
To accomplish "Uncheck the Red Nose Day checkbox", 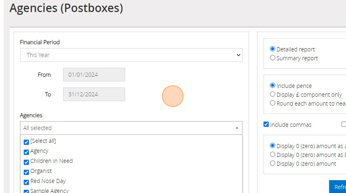I will pos(26,182).
